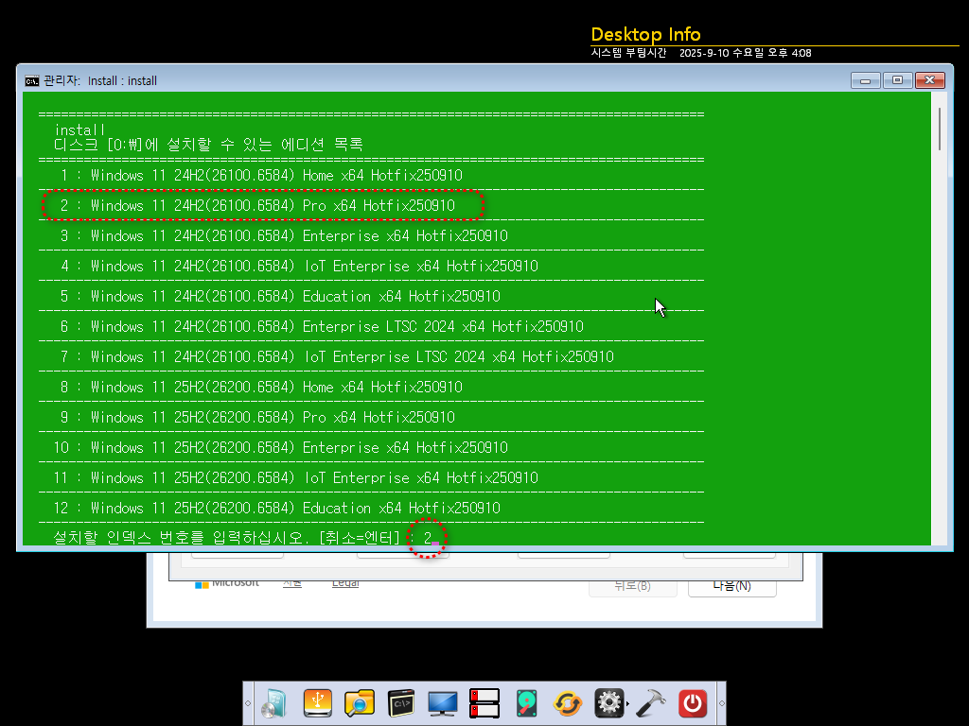
Task: Select line 9 Windows 11 25H2 Pro x64
Action: 257,417
